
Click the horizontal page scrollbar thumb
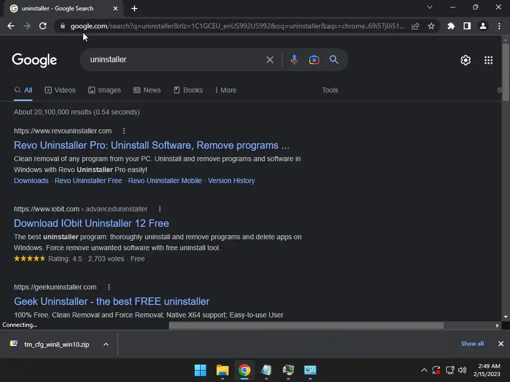306,325
